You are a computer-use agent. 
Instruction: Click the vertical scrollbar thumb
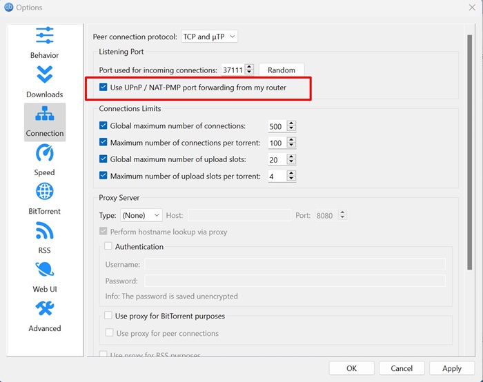[469, 152]
